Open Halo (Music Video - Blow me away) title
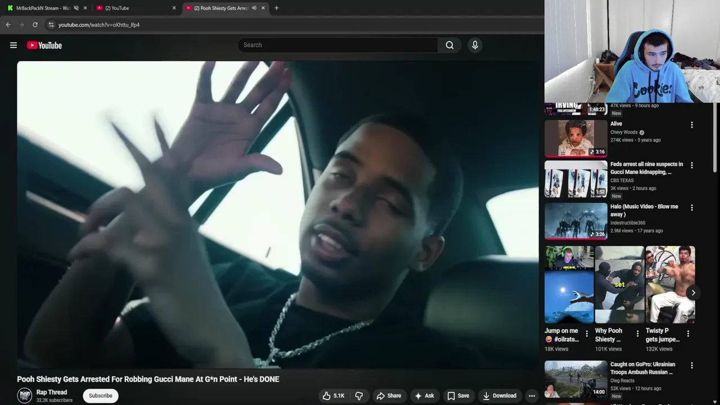Viewport: 720px width, 405px height. [x=645, y=210]
